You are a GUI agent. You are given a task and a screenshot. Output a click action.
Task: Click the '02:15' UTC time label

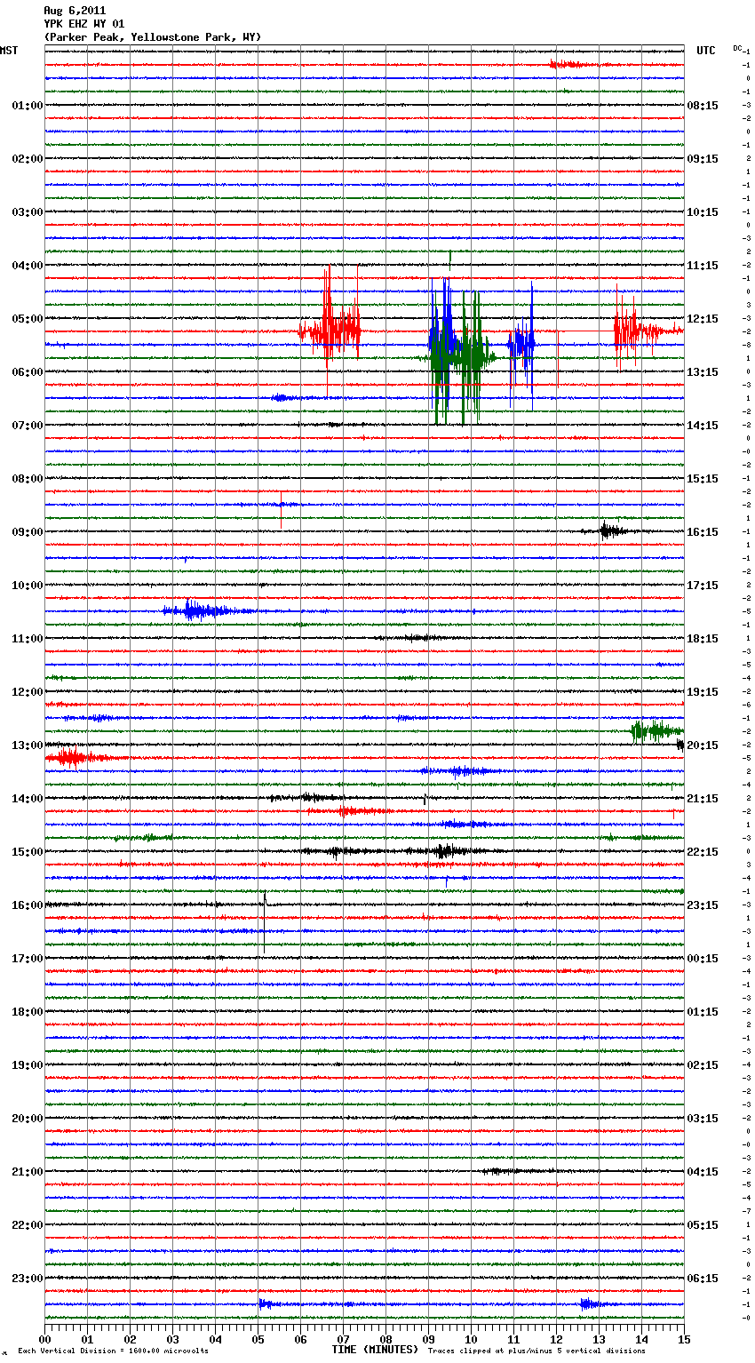703,1065
